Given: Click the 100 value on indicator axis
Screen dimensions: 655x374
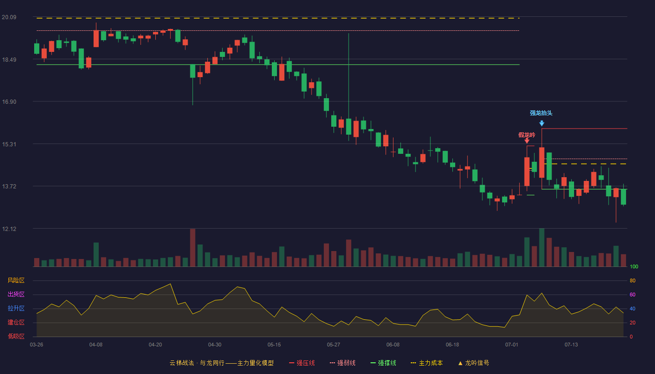Looking at the screenshot, I should point(634,267).
